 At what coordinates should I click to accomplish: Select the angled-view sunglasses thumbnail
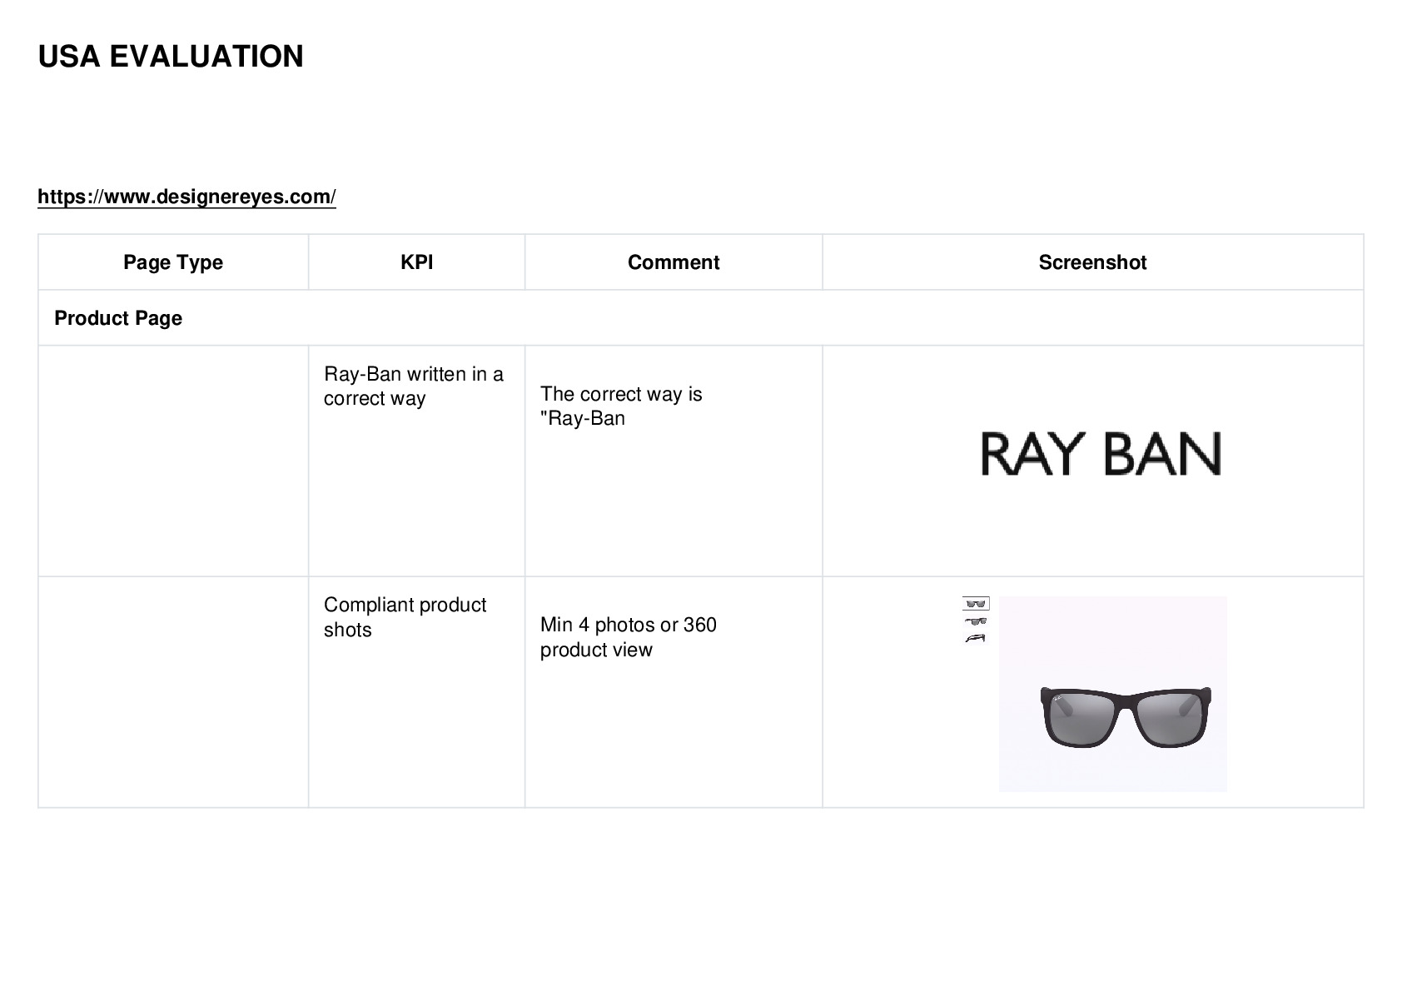click(976, 621)
